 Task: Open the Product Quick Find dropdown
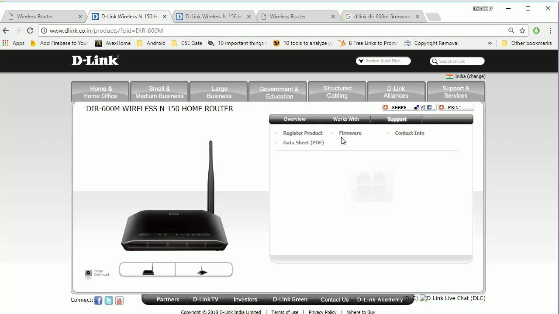pos(383,61)
